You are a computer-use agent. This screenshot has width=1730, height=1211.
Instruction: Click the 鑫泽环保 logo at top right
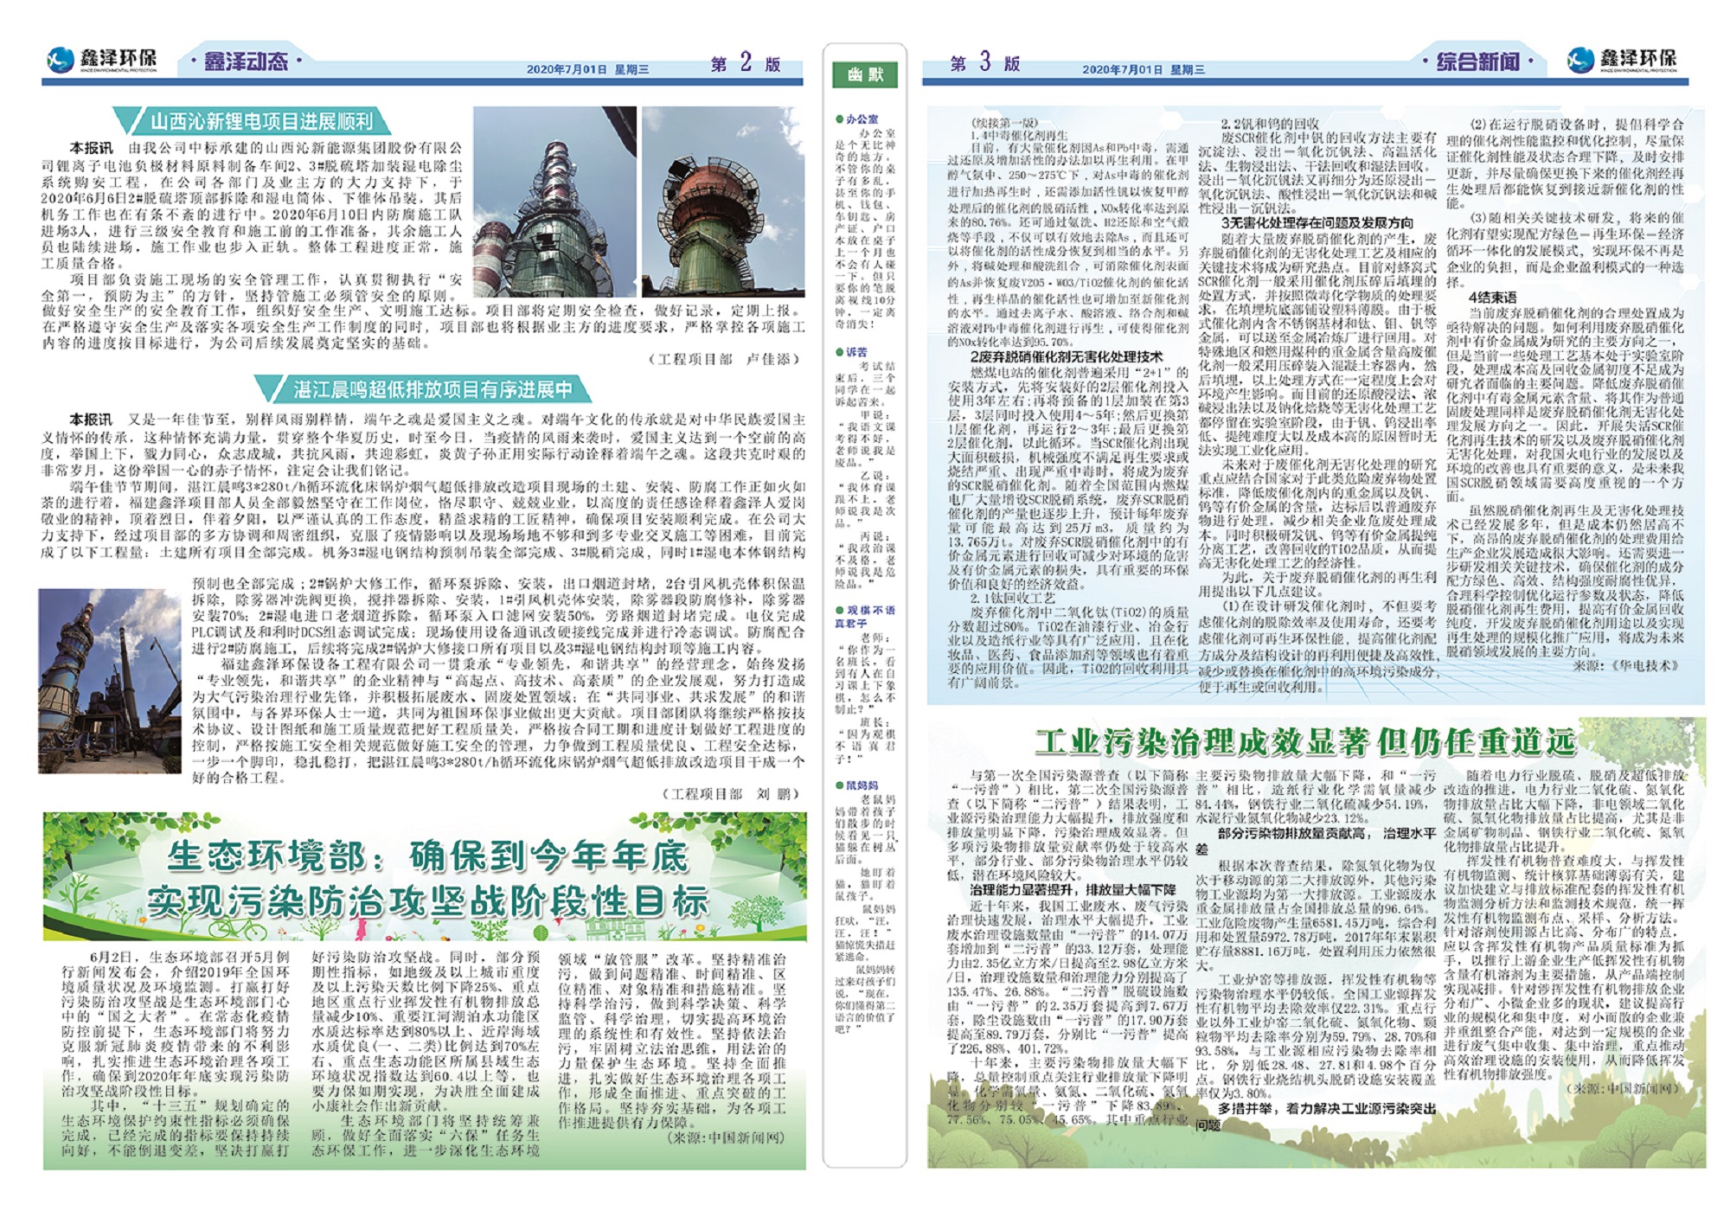pos(1623,60)
